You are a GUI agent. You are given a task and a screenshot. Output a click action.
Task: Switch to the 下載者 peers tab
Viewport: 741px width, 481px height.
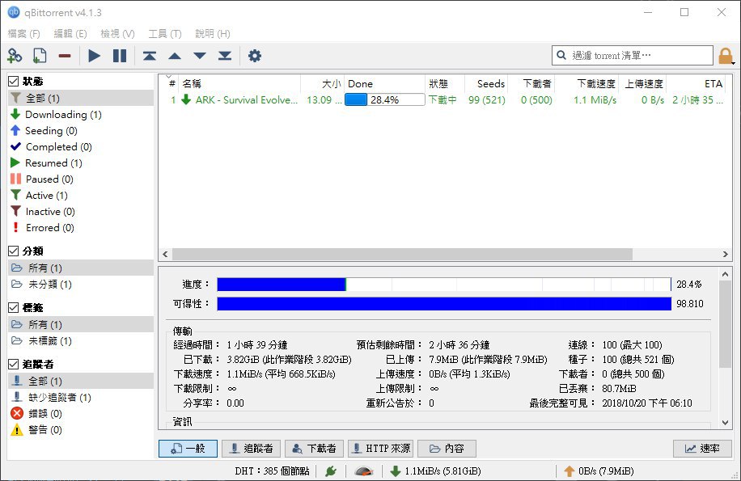tap(314, 449)
